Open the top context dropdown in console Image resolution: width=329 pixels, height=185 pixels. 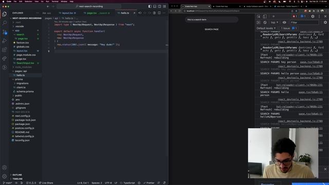(x=274, y=23)
